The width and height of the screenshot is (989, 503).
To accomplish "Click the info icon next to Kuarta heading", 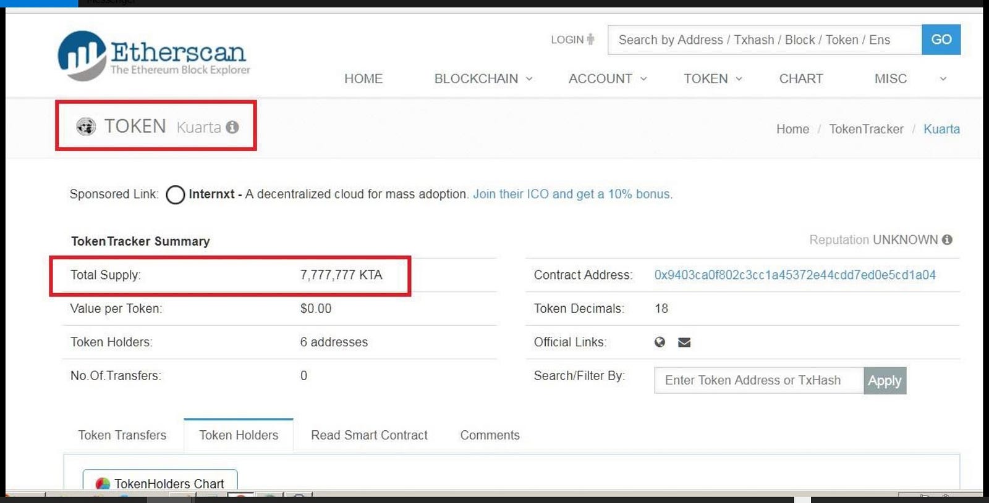I will [x=232, y=127].
